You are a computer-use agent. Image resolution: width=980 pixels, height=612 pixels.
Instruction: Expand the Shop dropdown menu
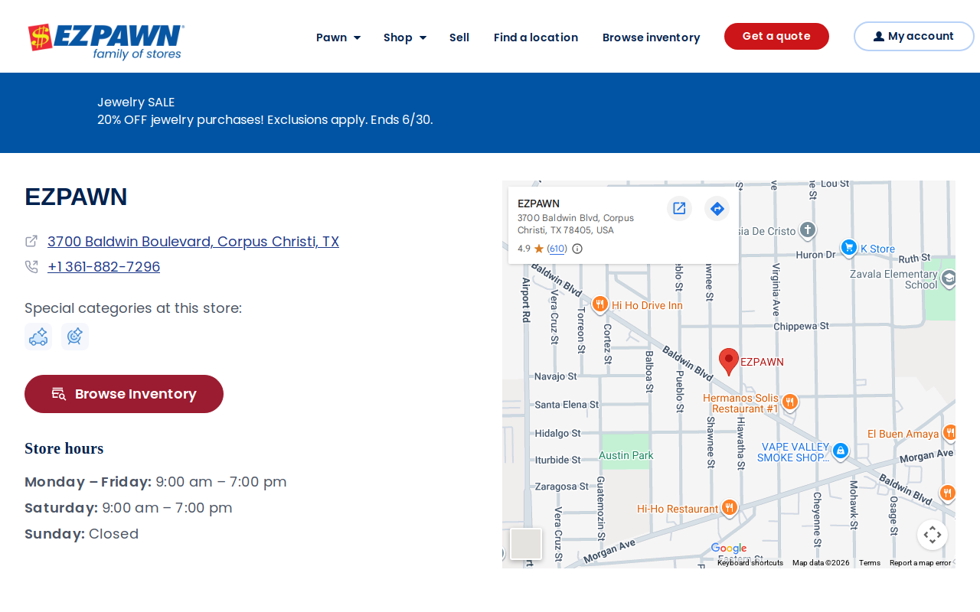[405, 37]
